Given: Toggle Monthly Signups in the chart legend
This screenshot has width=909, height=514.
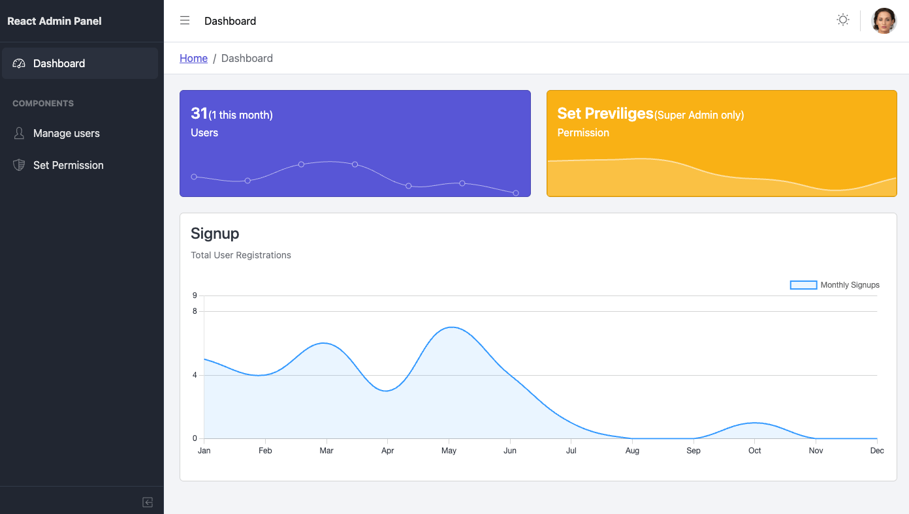Looking at the screenshot, I should (x=850, y=285).
